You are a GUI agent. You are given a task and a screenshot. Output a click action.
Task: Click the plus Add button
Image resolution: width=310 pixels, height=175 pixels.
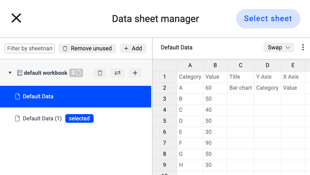coord(133,48)
